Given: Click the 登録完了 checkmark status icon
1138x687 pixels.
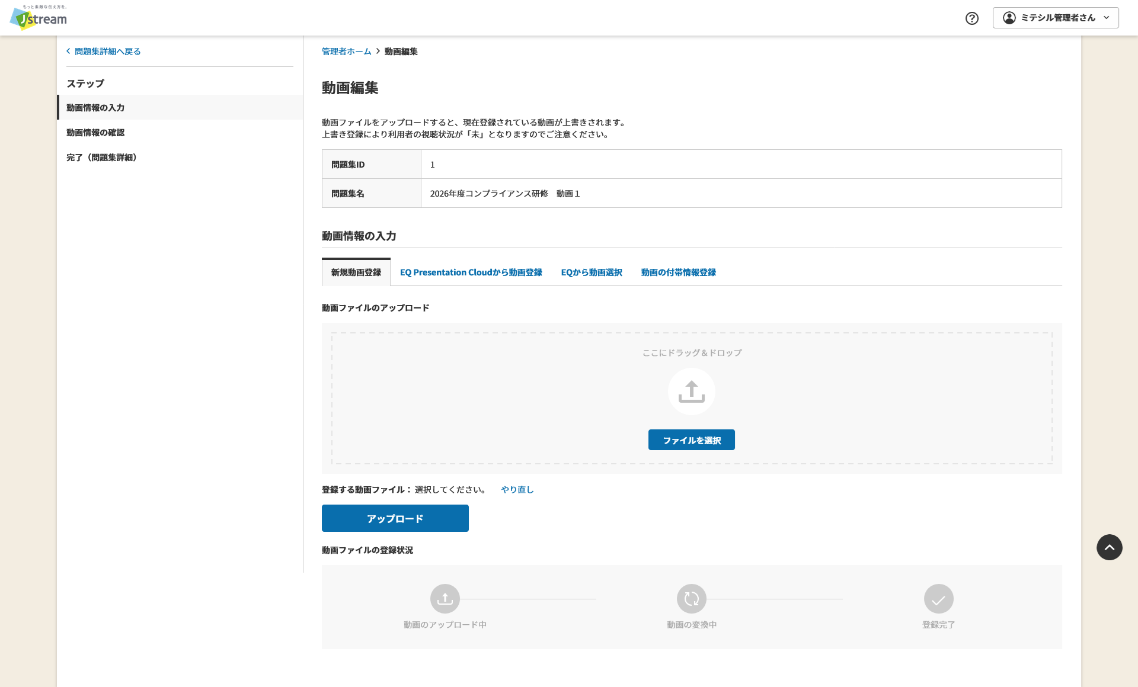Looking at the screenshot, I should [x=939, y=599].
